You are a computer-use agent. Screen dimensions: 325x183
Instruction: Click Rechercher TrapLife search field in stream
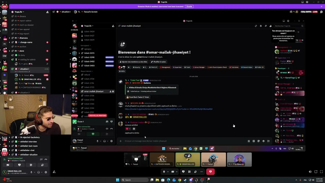(289, 26)
